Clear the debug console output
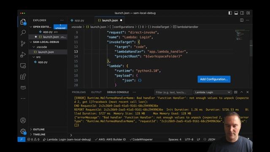Viewport: 270px width, 152px height. pyautogui.click(x=236, y=92)
